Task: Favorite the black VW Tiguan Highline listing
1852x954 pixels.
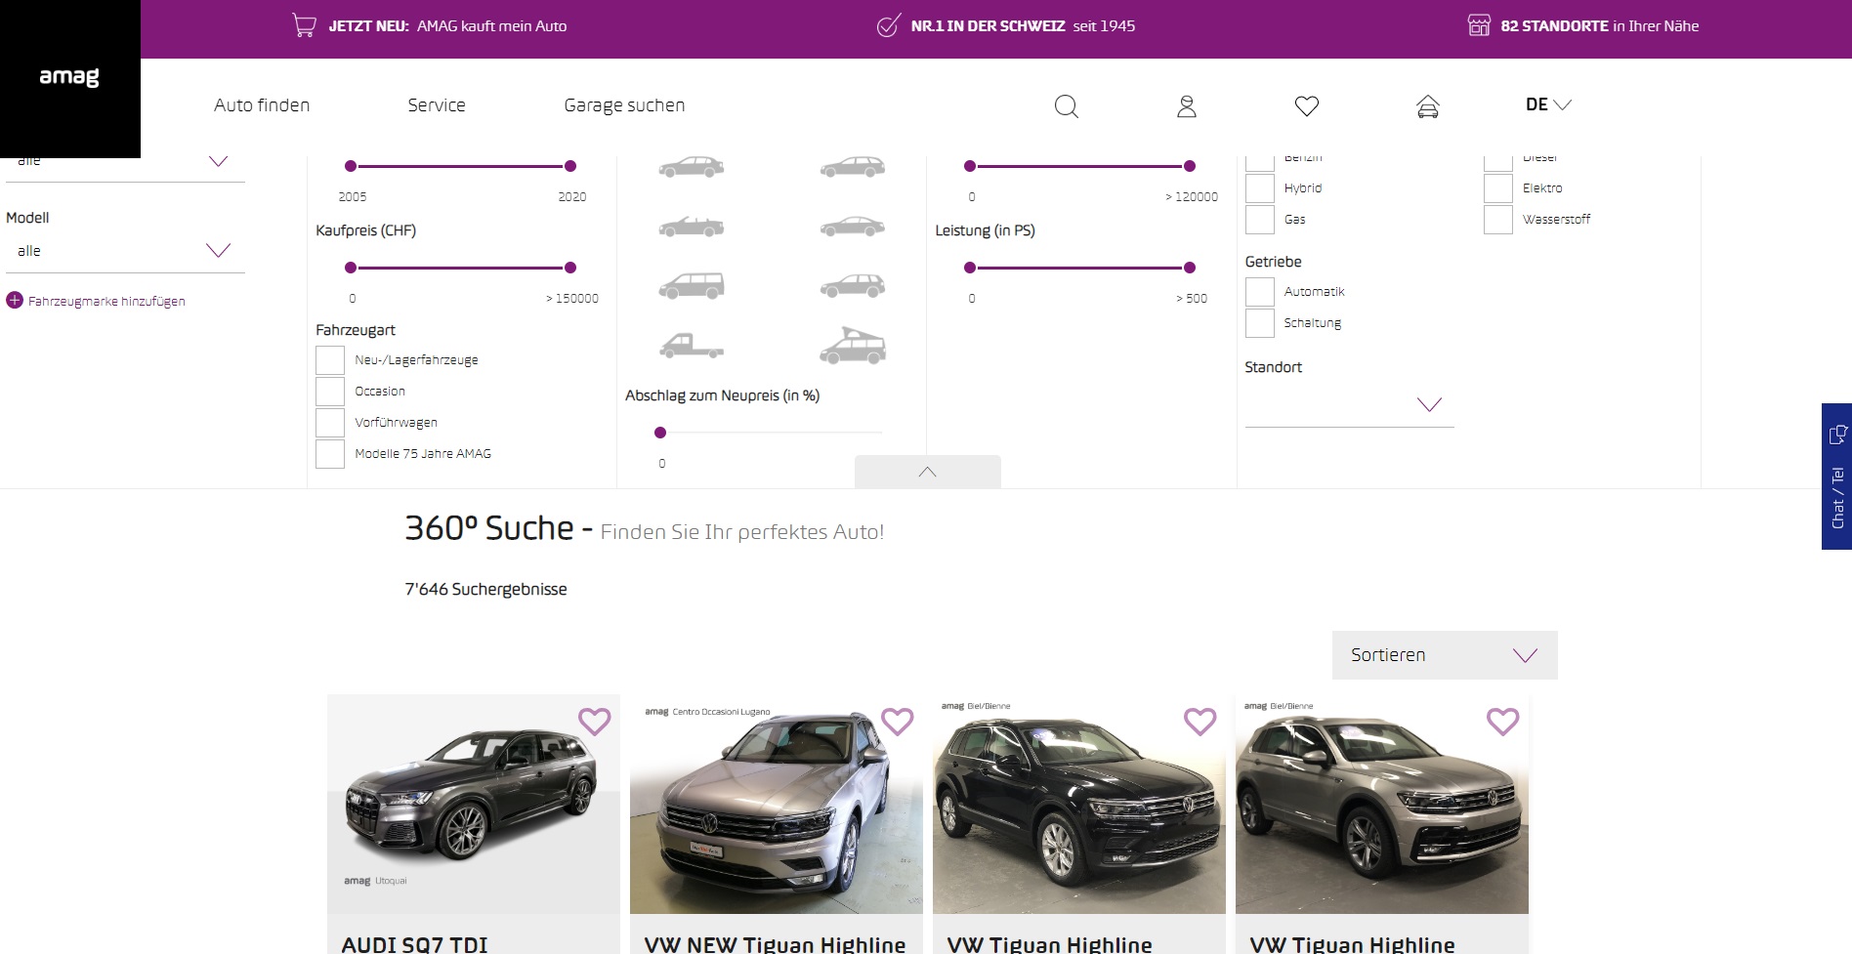Action: click(x=1200, y=722)
